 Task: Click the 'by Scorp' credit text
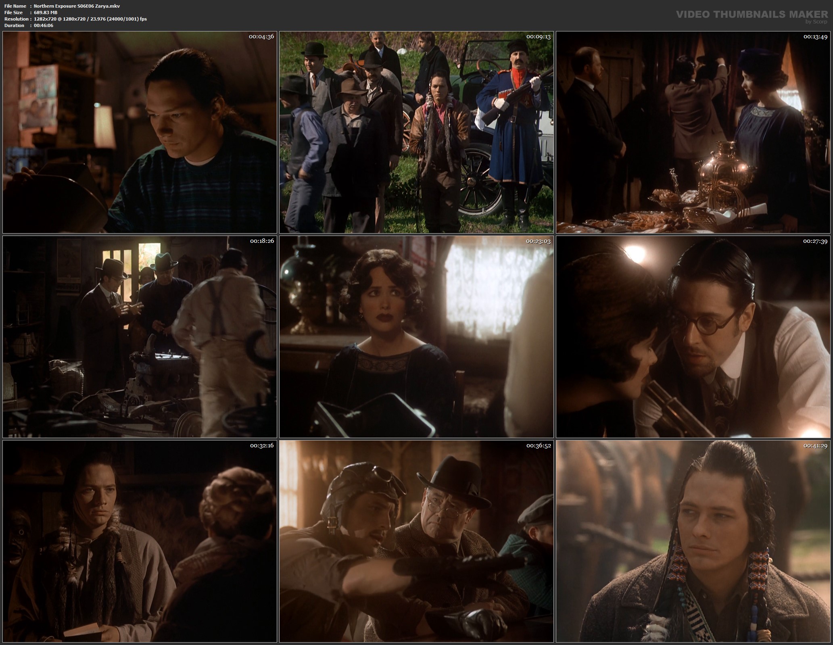pos(816,22)
